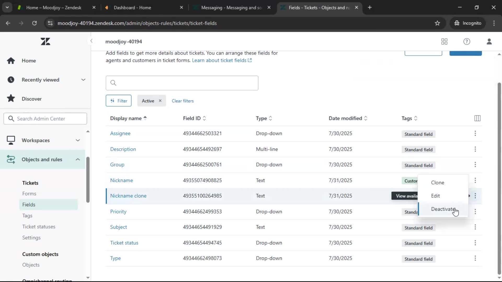Open options menu for Ticket status row
Viewport: 502px width, 282px height.
(x=475, y=243)
